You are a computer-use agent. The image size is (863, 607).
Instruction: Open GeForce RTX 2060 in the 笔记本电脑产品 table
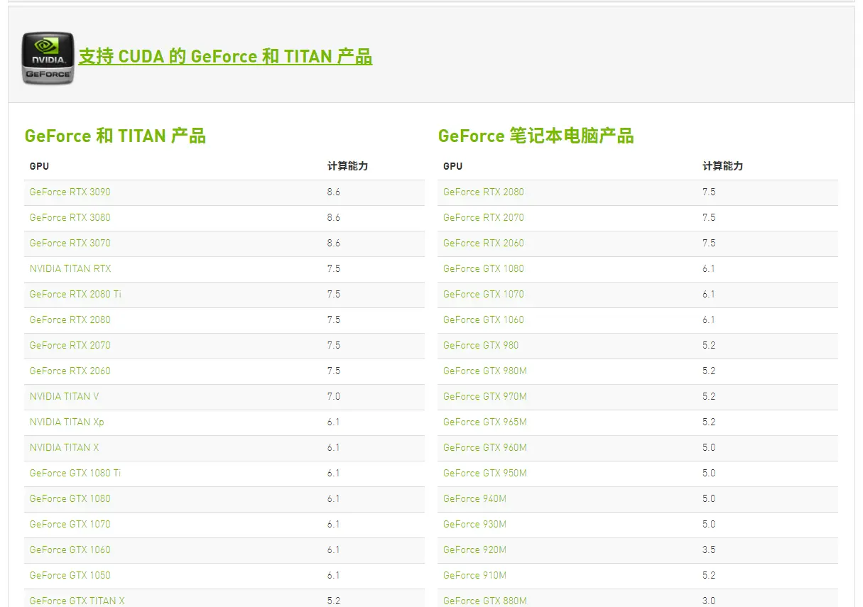(484, 243)
